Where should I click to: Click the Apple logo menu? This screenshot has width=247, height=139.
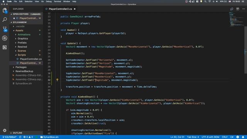pyautogui.click(x=3, y=2)
